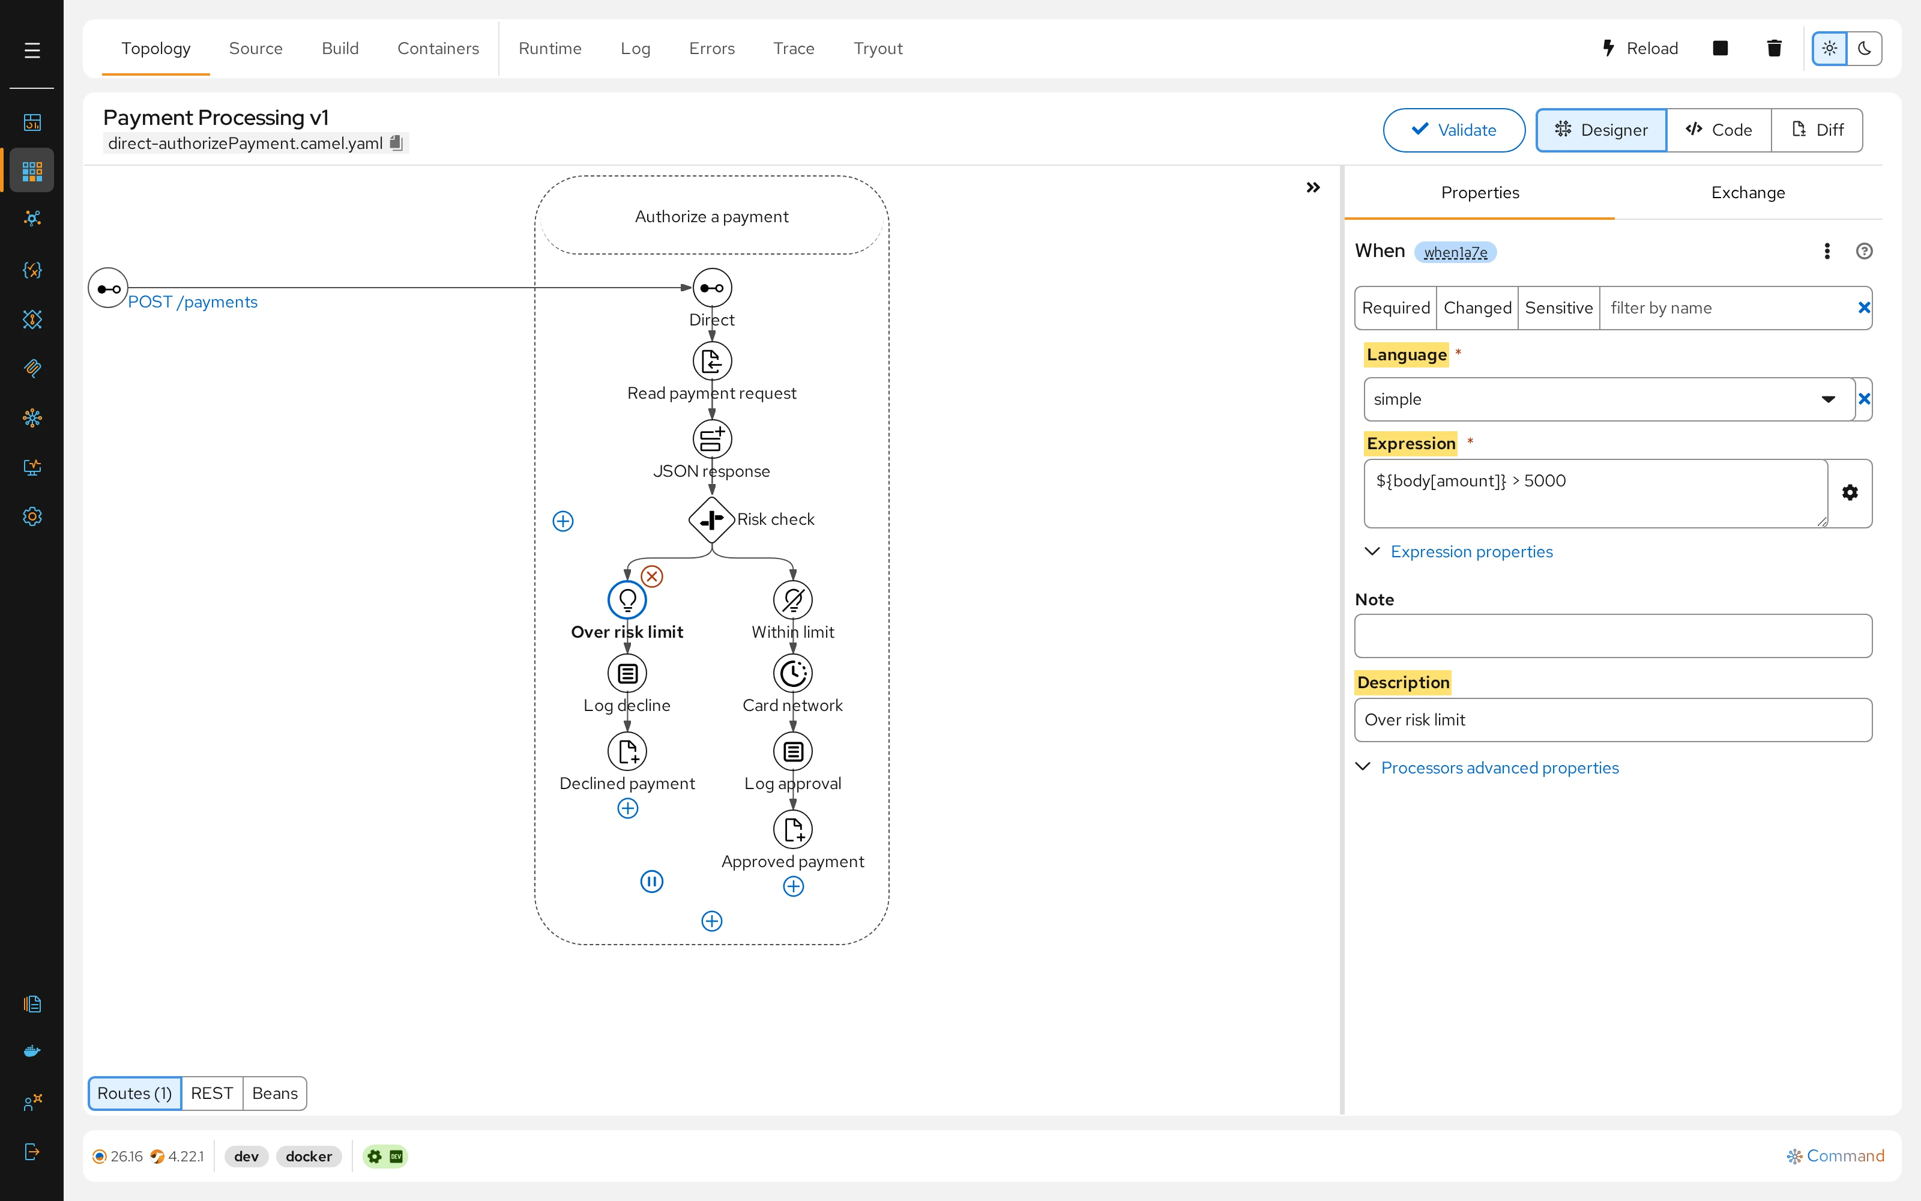The image size is (1921, 1201).
Task: Click the Note input field
Action: point(1613,635)
